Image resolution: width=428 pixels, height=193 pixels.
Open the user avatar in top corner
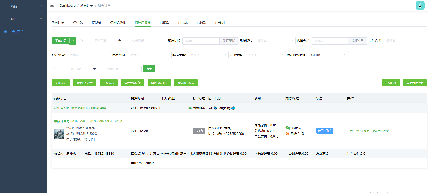[x=420, y=6]
